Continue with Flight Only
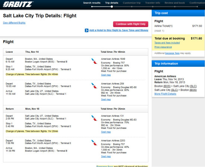The height and width of the screenshot is (167, 205). tap(130, 24)
